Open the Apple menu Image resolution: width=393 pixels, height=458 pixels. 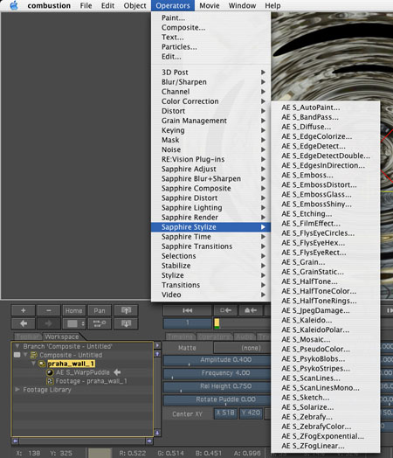(14, 5)
